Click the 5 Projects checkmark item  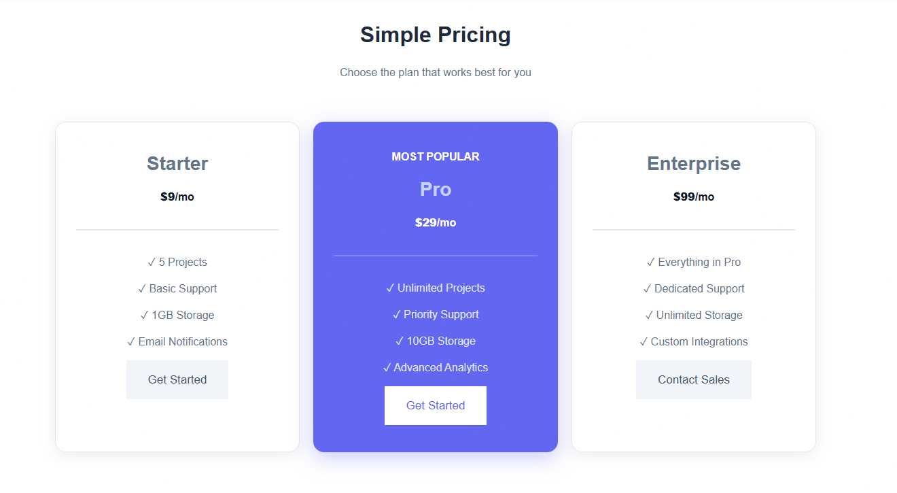(x=177, y=262)
